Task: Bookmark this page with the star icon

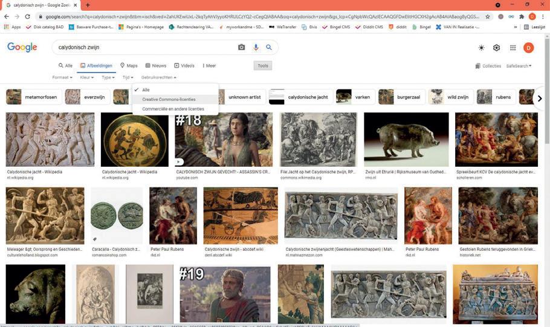Action: [488, 16]
